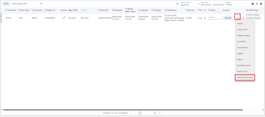Click the paperclip attachment icon in the row
The width and height of the screenshot is (265, 117).
[243, 18]
